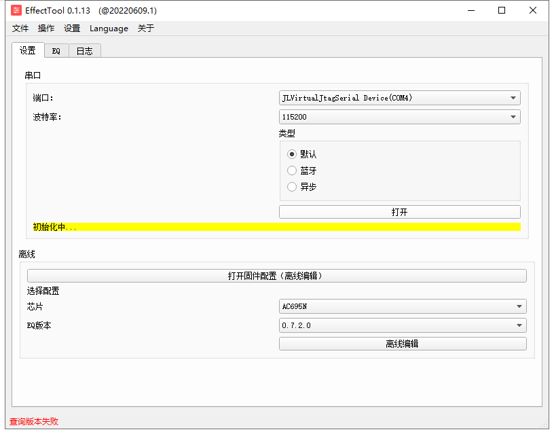The height and width of the screenshot is (434, 554).
Task: Click the 打开 button to open port
Action: point(400,212)
